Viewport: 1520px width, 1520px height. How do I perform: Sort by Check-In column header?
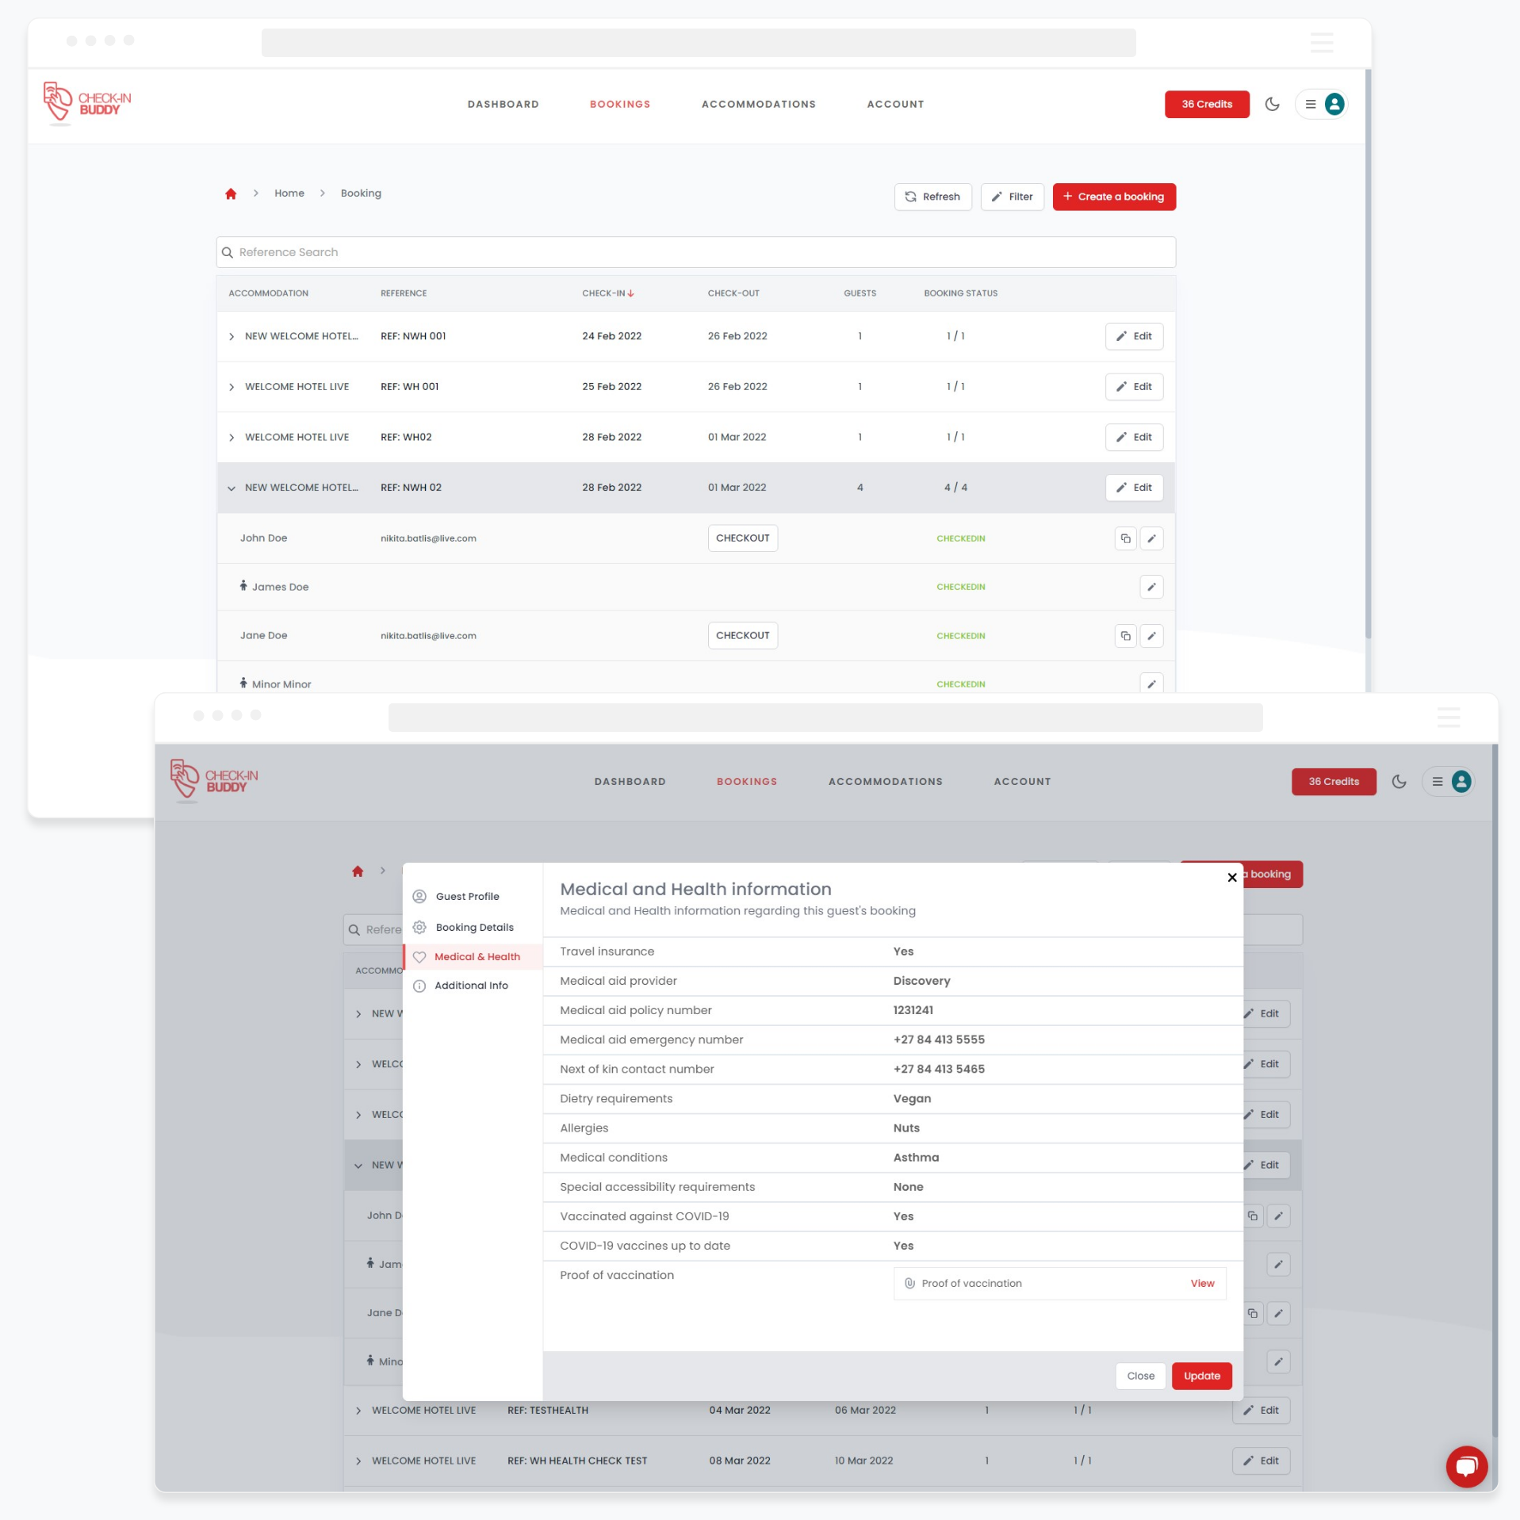pos(607,293)
